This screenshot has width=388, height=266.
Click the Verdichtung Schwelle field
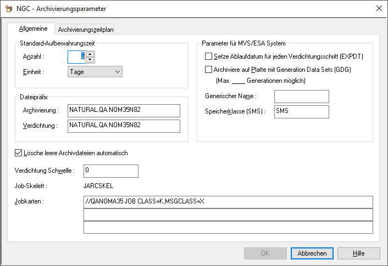tap(110, 171)
